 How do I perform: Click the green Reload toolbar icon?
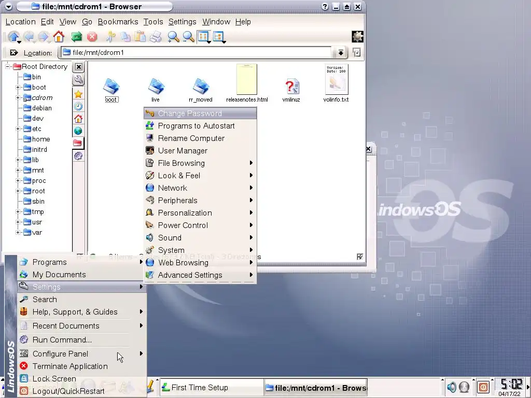point(77,37)
